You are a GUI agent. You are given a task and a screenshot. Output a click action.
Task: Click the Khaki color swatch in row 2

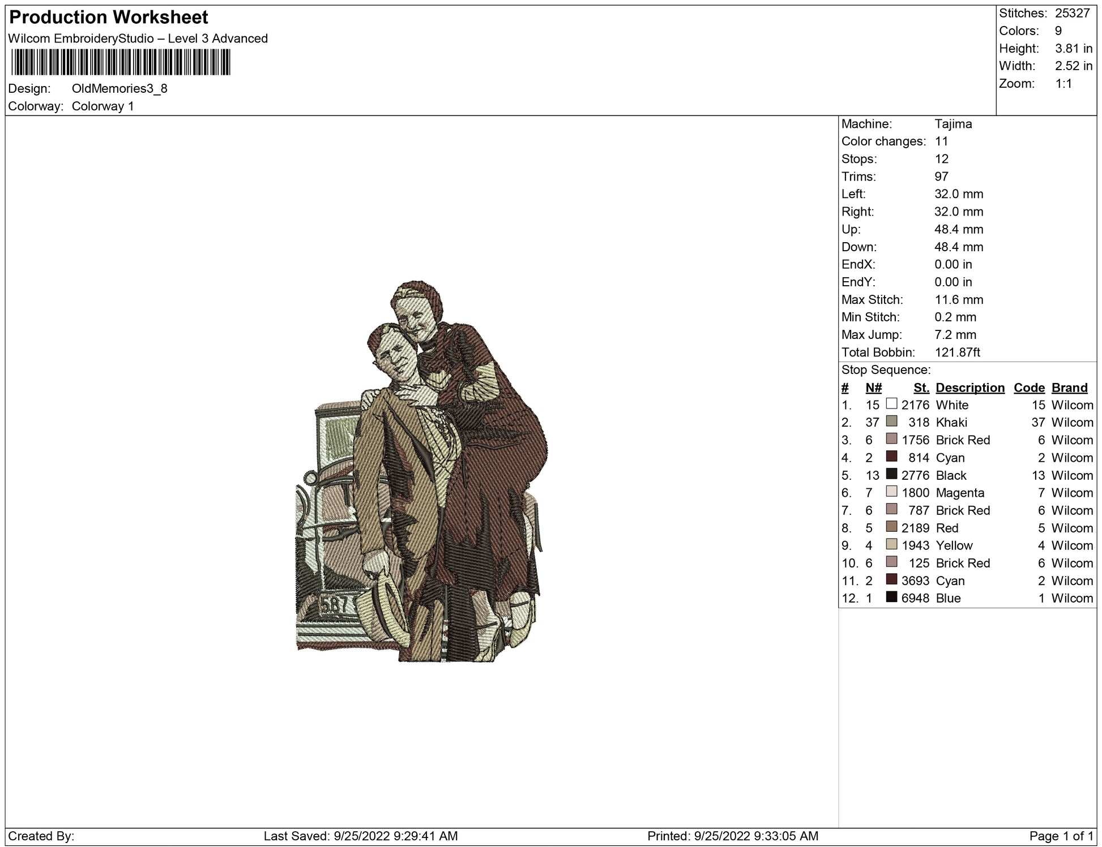coord(891,422)
